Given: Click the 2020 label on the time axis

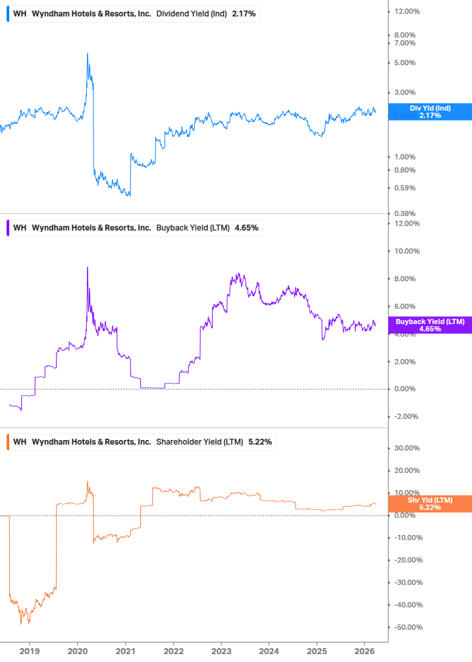Looking at the screenshot, I should point(78,651).
